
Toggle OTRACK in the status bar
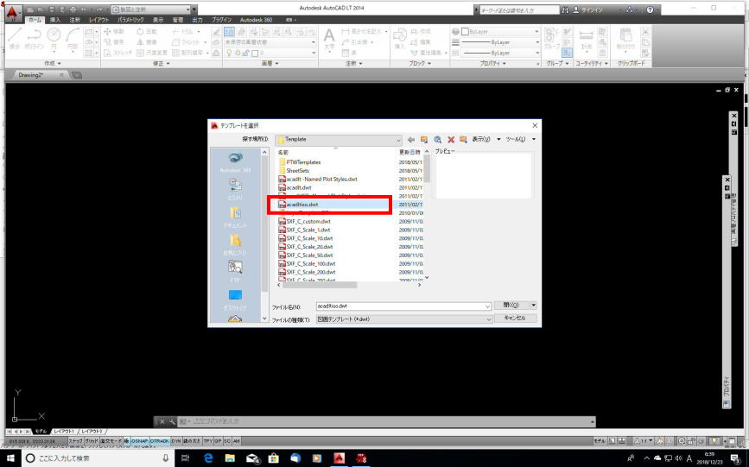coord(160,441)
